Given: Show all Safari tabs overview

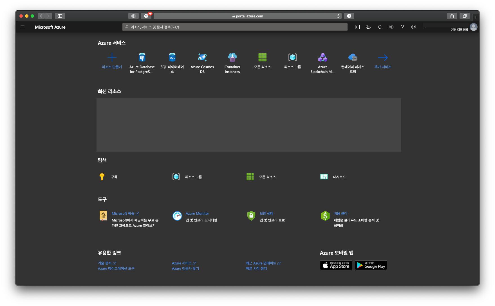Looking at the screenshot, I should tap(465, 16).
